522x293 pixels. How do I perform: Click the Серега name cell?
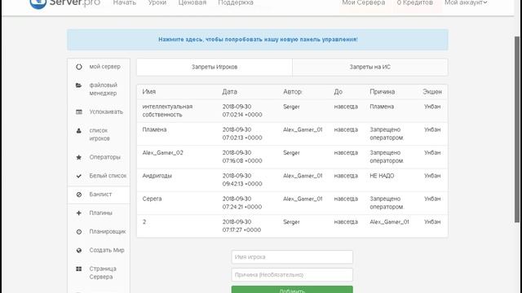152,199
